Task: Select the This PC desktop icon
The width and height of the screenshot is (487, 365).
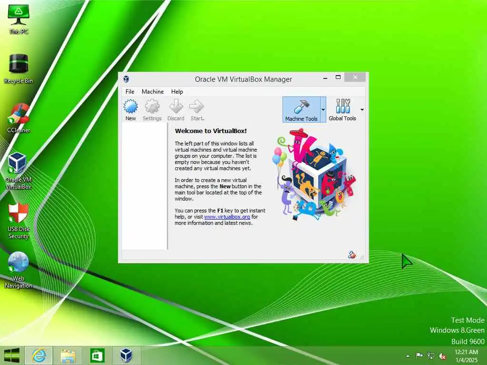Action: point(19,19)
